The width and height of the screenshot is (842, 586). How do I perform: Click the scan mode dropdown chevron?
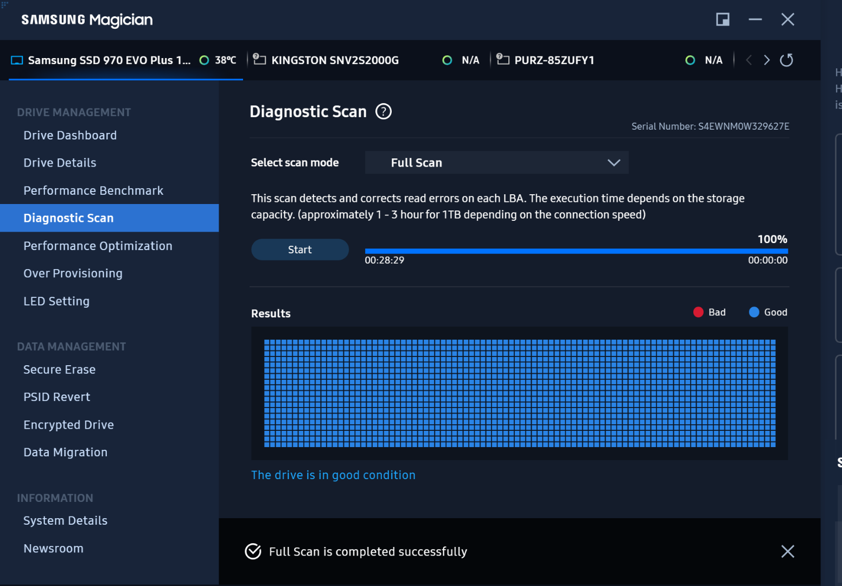click(x=614, y=163)
